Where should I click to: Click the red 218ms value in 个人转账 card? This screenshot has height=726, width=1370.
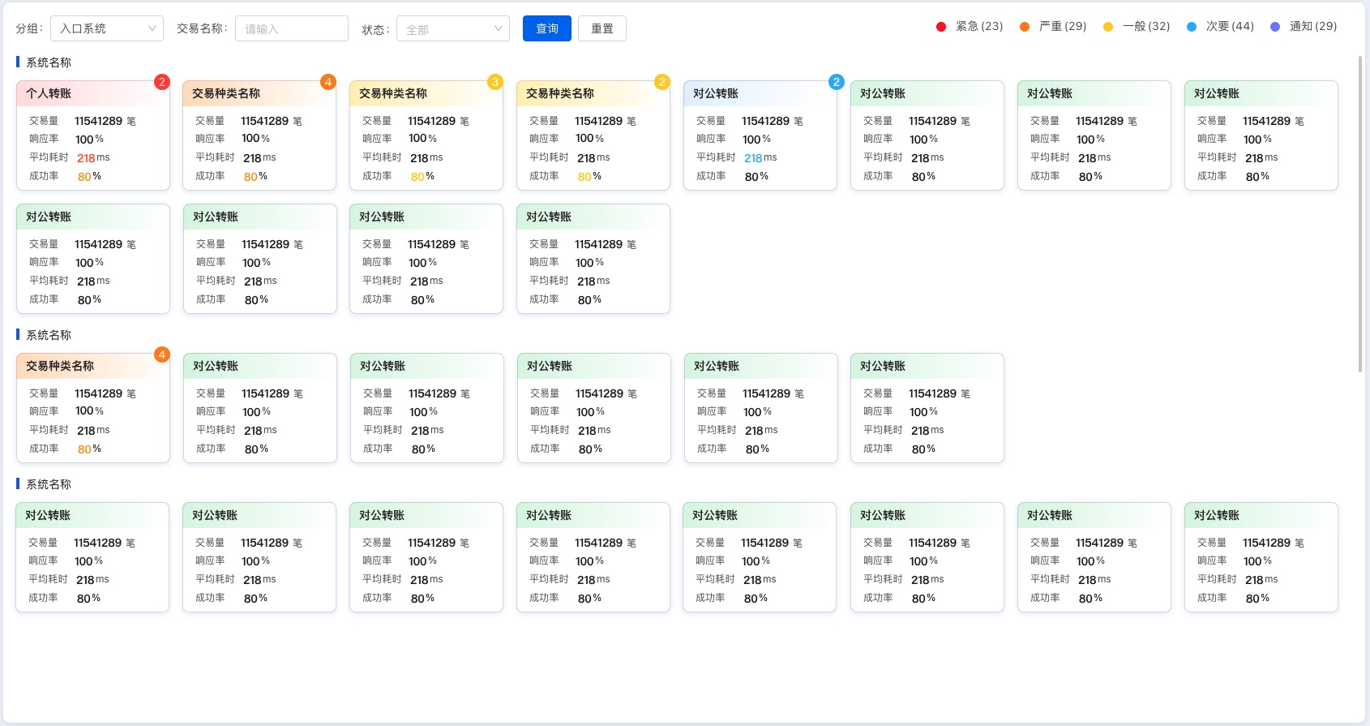(93, 158)
